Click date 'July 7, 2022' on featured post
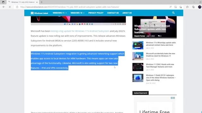 pyautogui.click(x=151, y=36)
